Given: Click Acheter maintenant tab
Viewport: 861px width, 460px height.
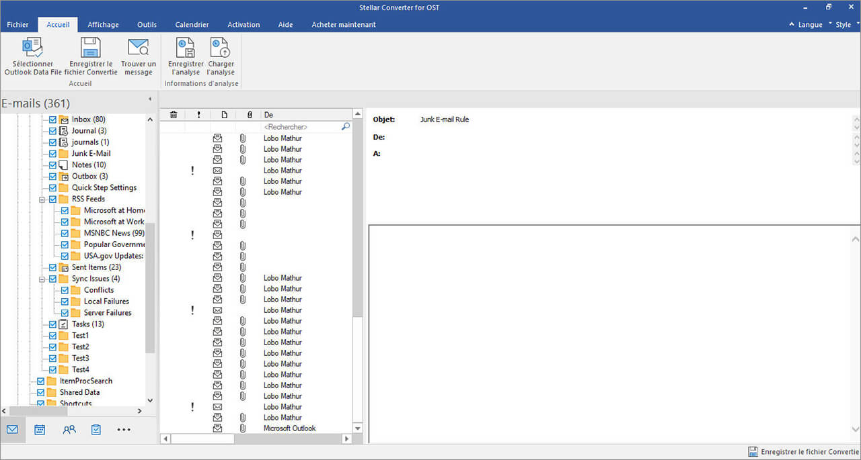Looking at the screenshot, I should tap(344, 25).
